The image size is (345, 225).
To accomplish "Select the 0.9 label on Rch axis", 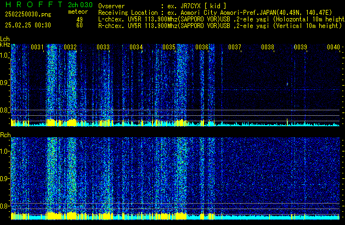I will [4, 178].
